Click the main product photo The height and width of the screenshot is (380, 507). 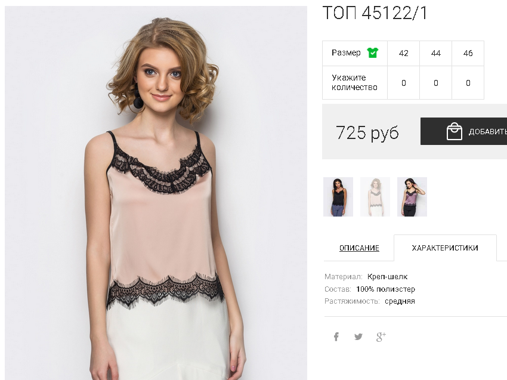pos(156,193)
